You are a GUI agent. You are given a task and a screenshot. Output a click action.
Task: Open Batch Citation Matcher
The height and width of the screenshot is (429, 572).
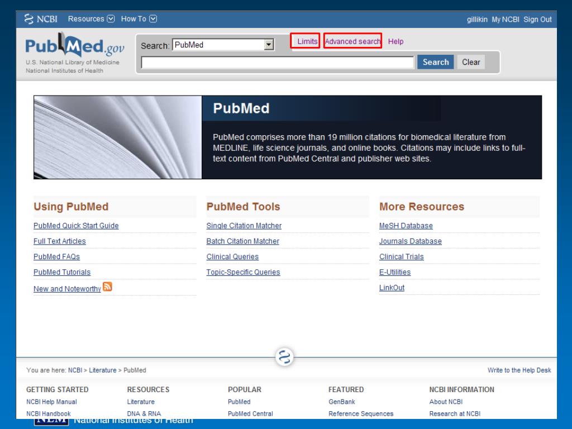(242, 241)
